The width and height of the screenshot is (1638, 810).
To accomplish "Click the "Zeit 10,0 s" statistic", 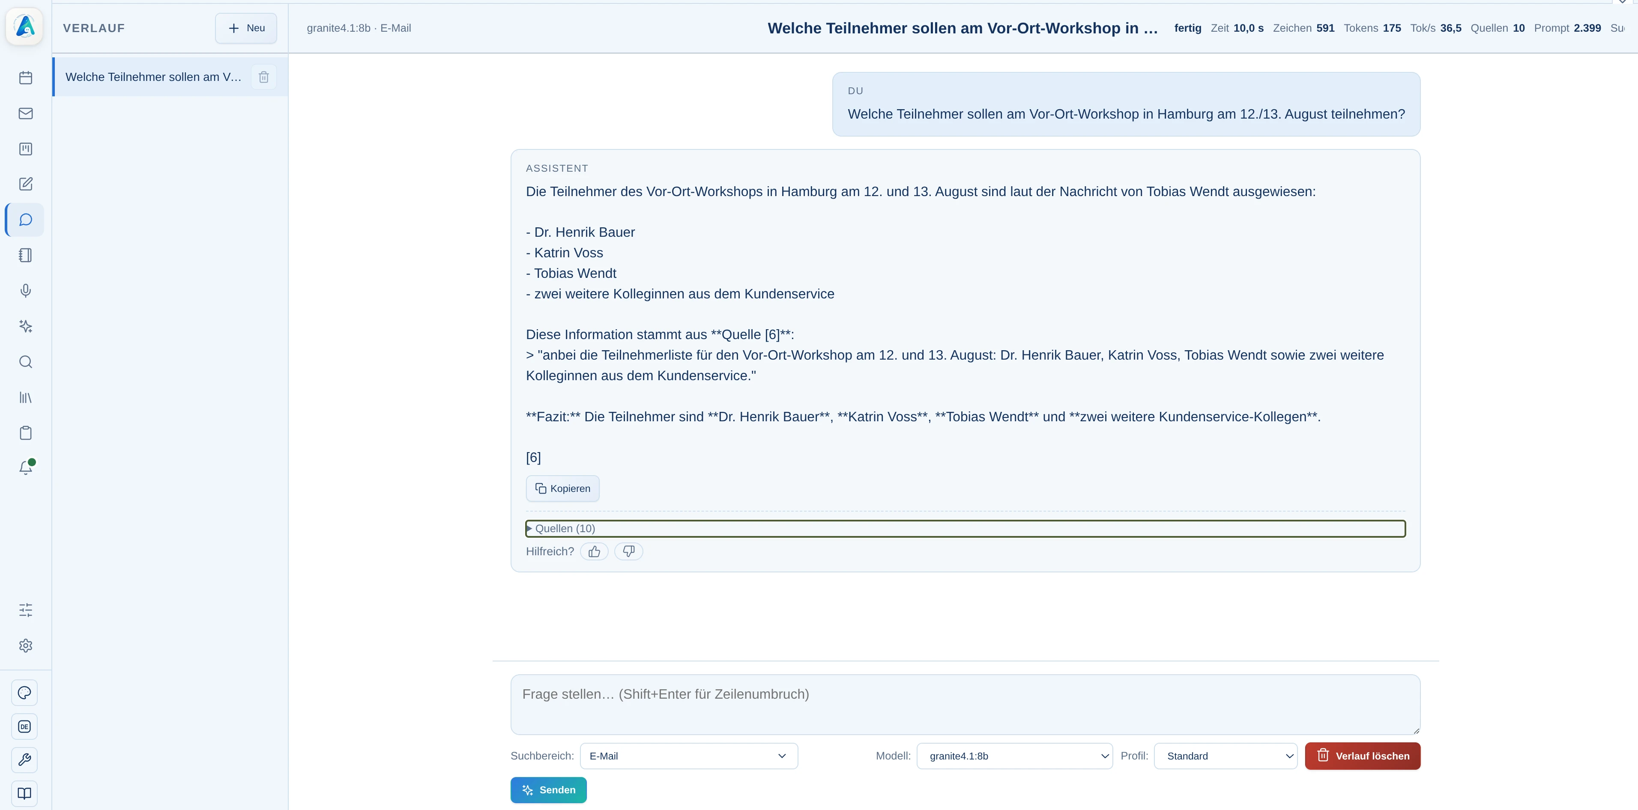I will coord(1237,28).
